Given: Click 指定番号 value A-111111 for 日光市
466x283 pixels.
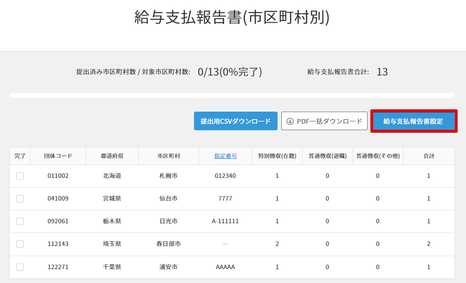Looking at the screenshot, I should [225, 221].
